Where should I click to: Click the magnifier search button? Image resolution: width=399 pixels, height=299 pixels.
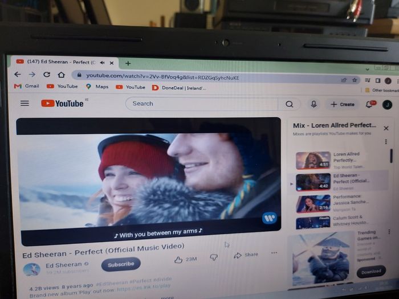pyautogui.click(x=289, y=104)
